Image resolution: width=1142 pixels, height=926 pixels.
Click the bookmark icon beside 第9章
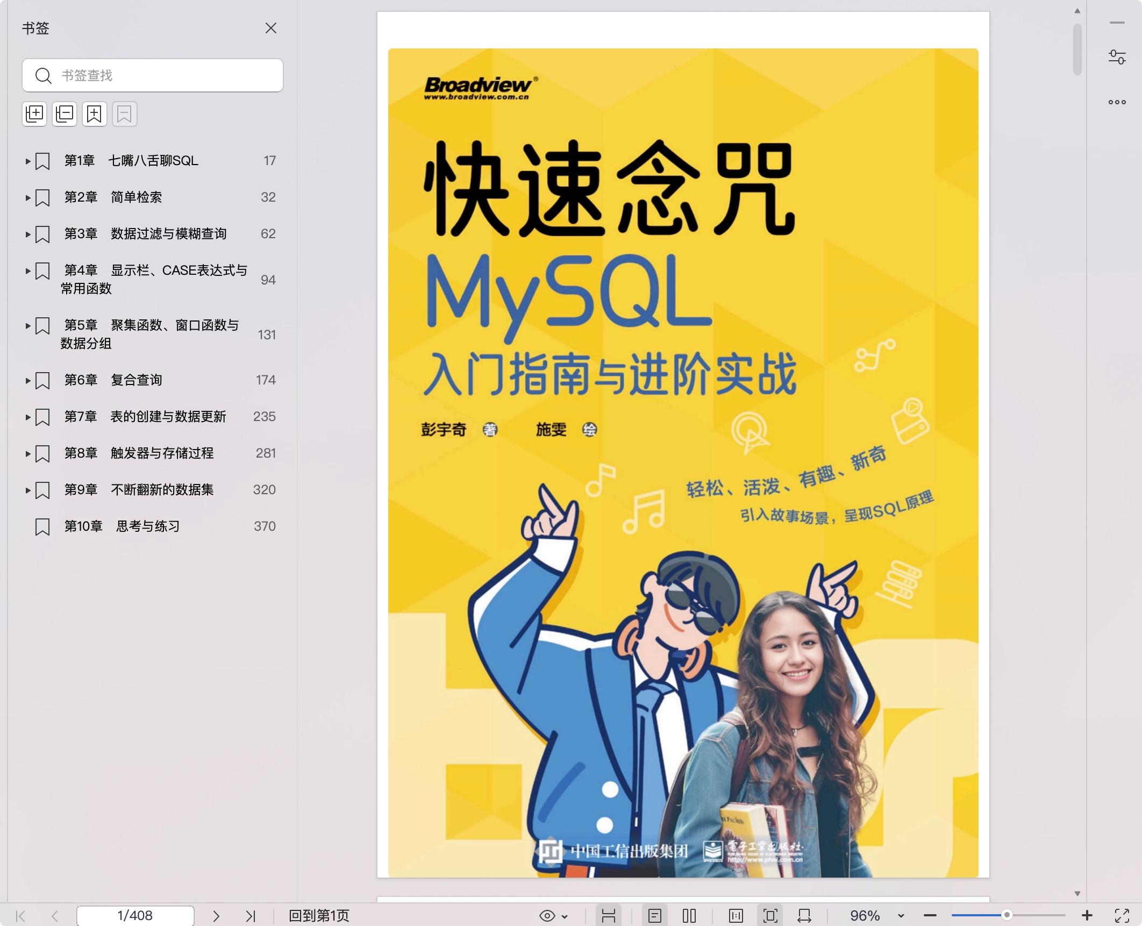(x=42, y=490)
